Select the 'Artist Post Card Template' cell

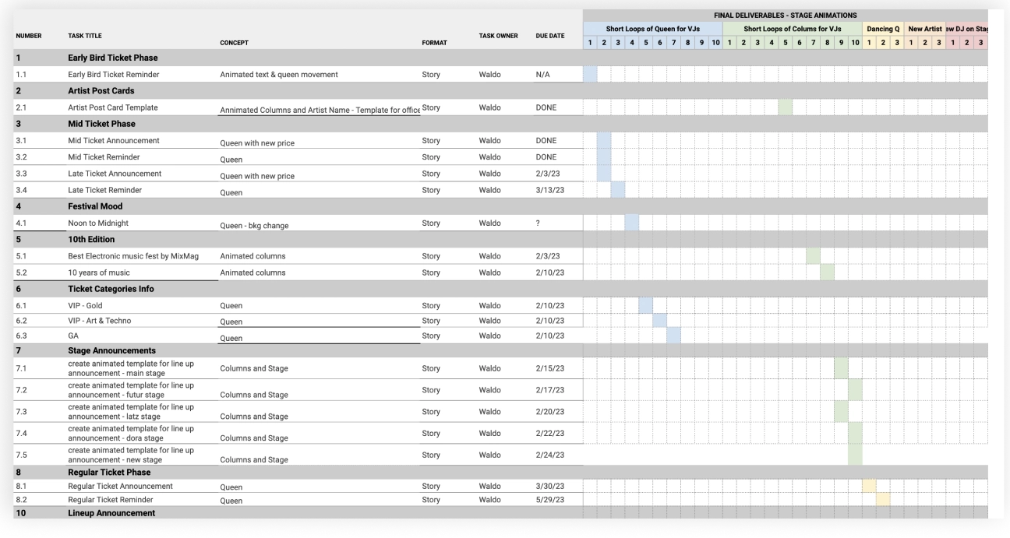[112, 107]
